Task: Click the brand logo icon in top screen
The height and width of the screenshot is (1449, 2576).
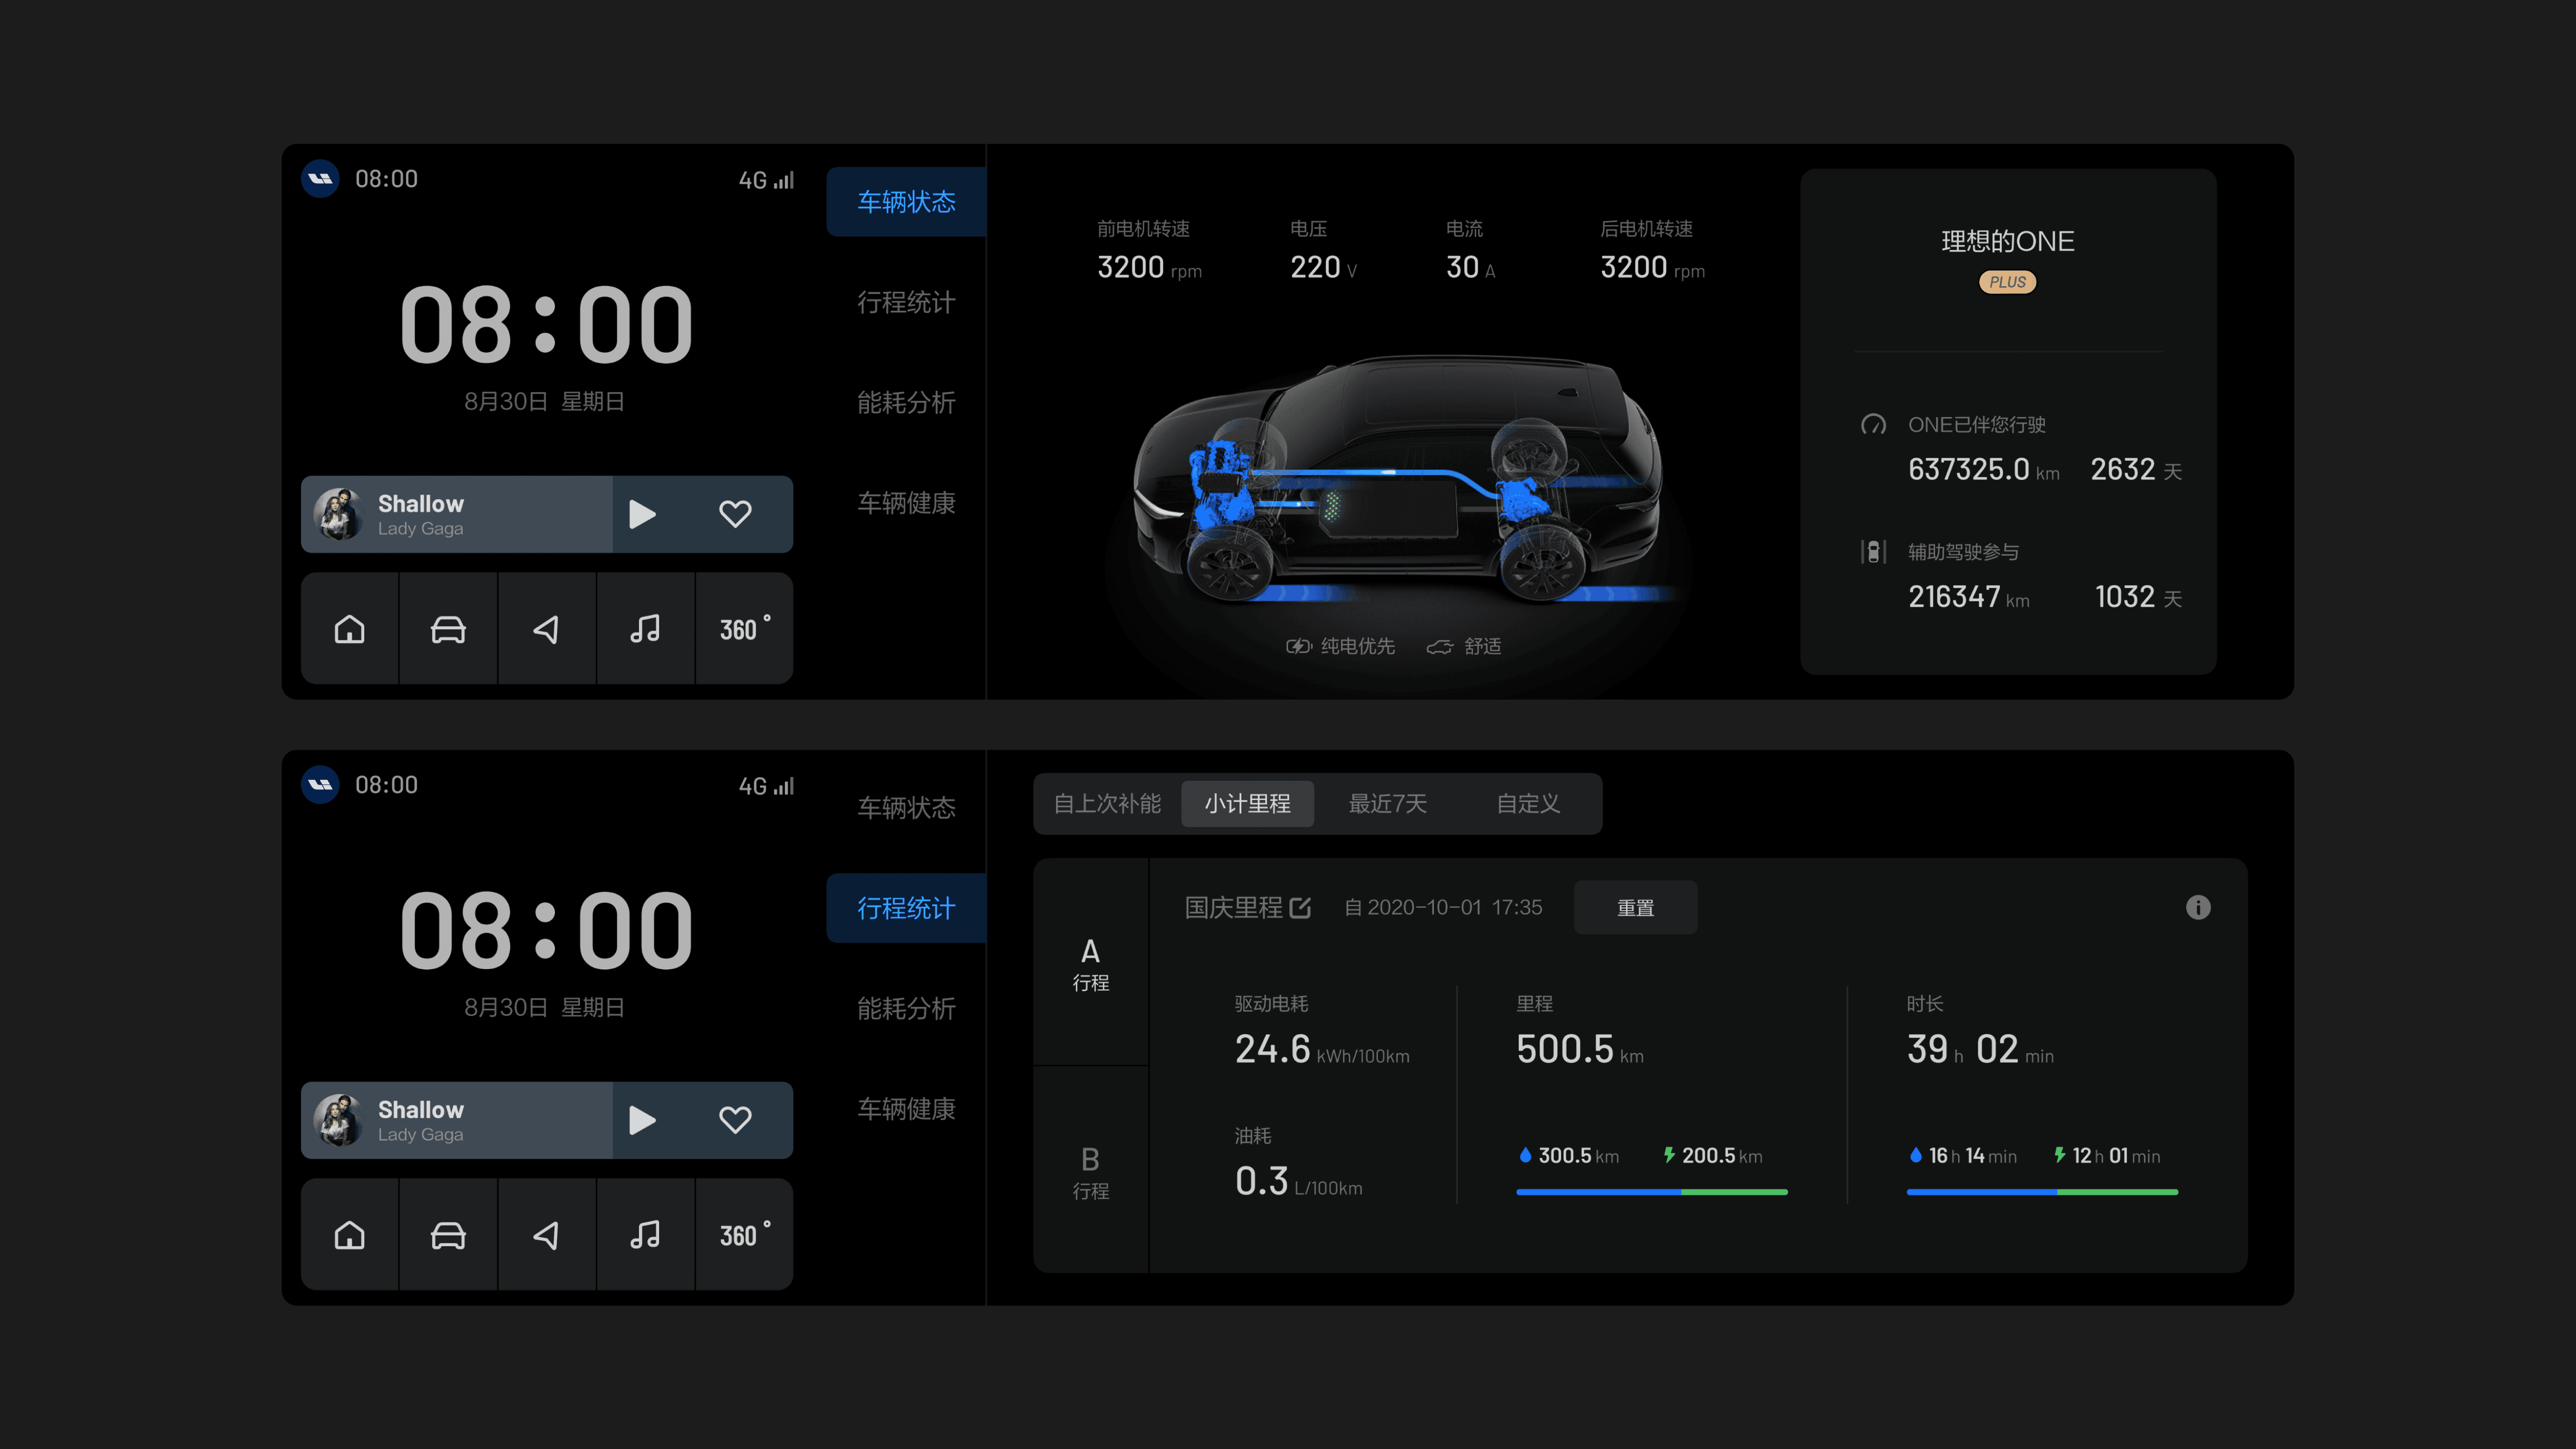Action: pos(320,179)
